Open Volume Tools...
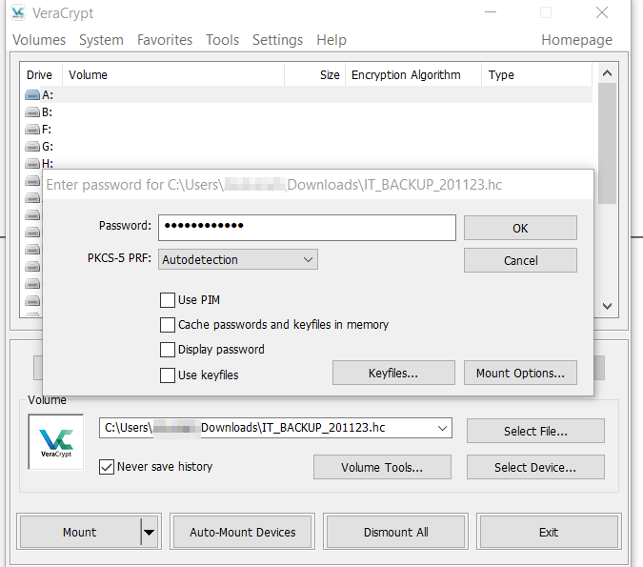 point(382,467)
